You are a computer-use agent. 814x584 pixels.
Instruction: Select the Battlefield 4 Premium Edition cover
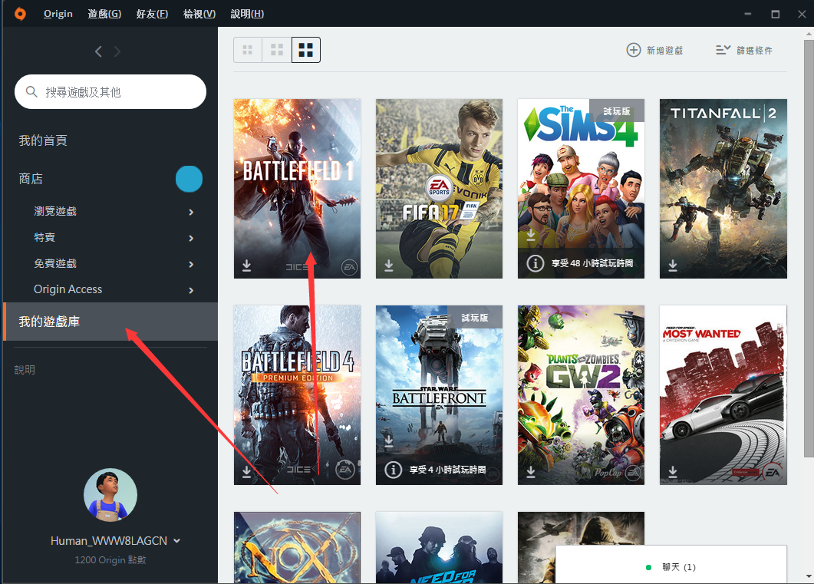click(297, 395)
